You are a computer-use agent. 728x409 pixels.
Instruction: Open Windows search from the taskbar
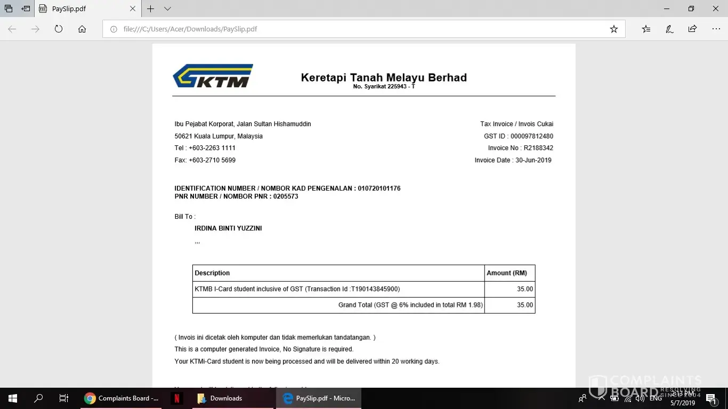point(38,398)
